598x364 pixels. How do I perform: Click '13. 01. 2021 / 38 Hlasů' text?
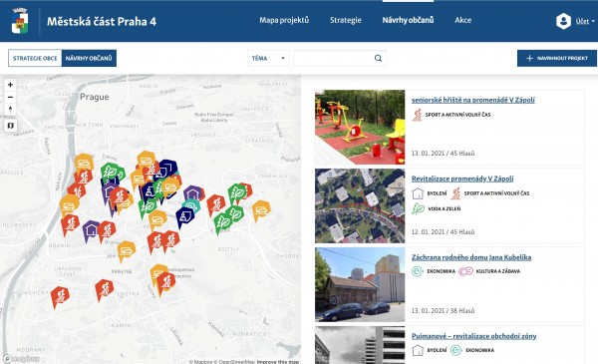pyautogui.click(x=443, y=310)
